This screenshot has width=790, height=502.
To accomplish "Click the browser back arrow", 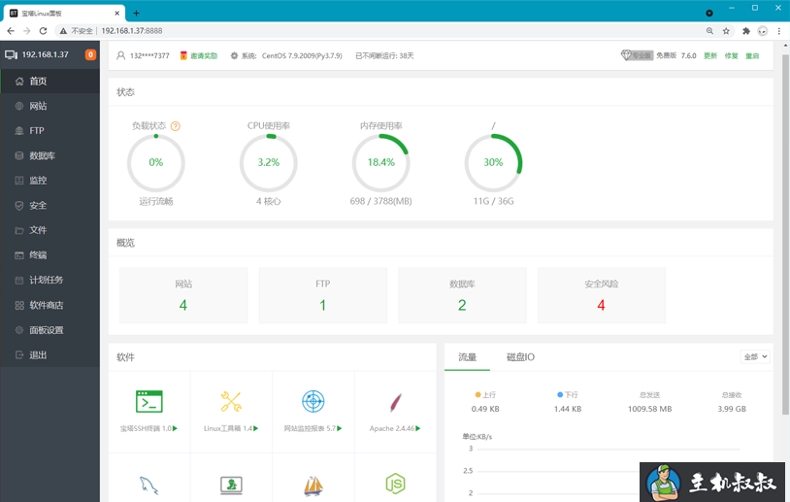I will (11, 31).
